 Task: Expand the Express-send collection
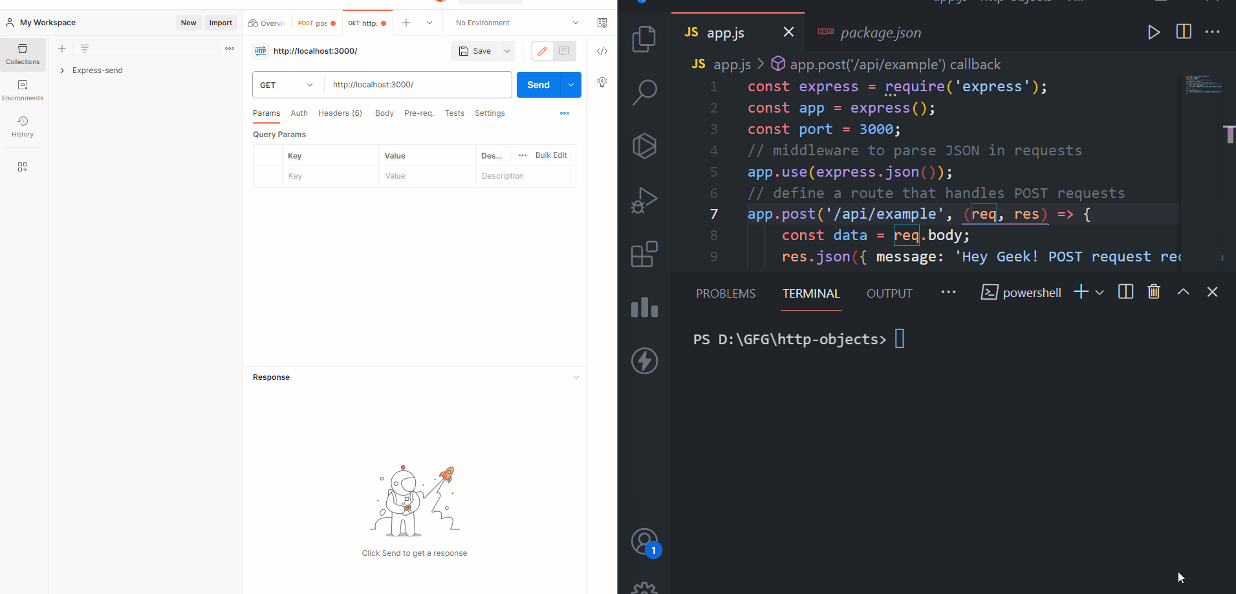62,71
